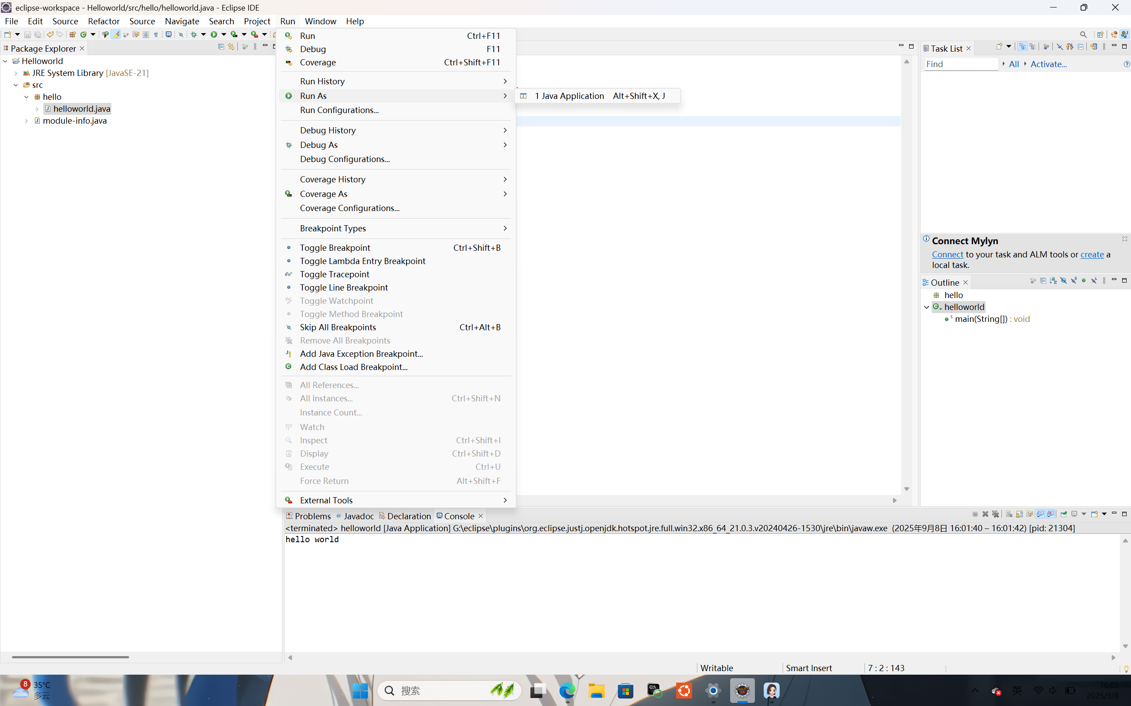Click the Connect link in Mylyn panel
Image resolution: width=1131 pixels, height=706 pixels.
click(947, 254)
